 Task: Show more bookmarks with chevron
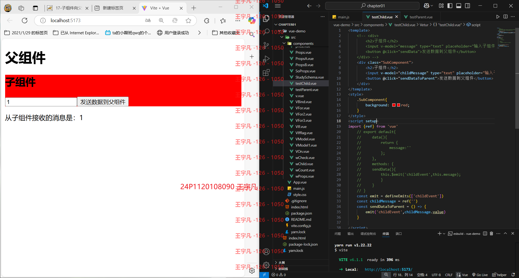tap(199, 33)
